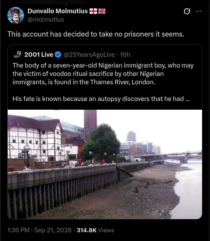Open the @25YearsAgoLive handle

[89, 55]
